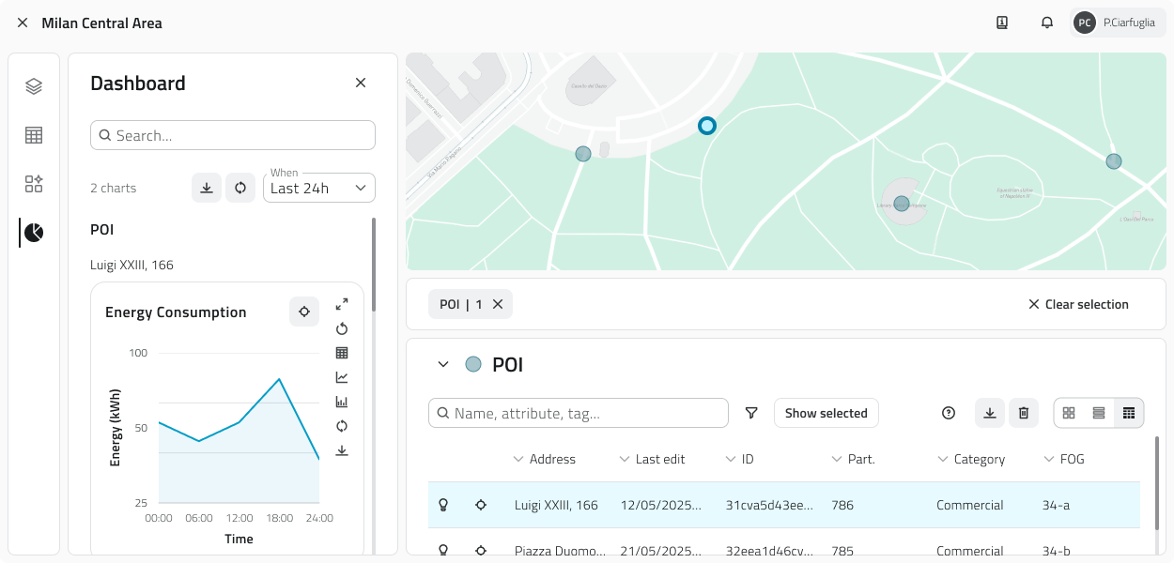
Task: Download the Energy Consumption chart data
Action: point(342,450)
